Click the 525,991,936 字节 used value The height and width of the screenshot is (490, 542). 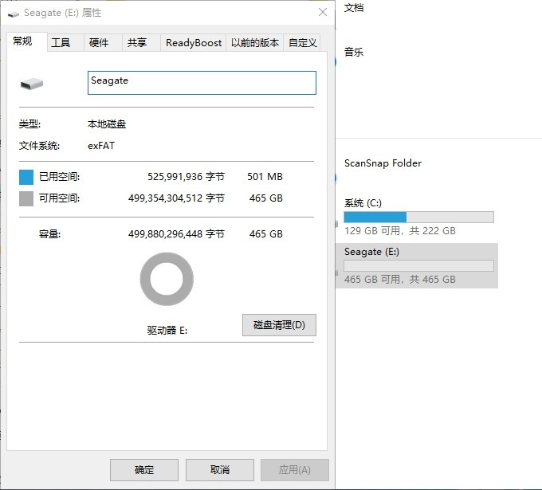(186, 177)
